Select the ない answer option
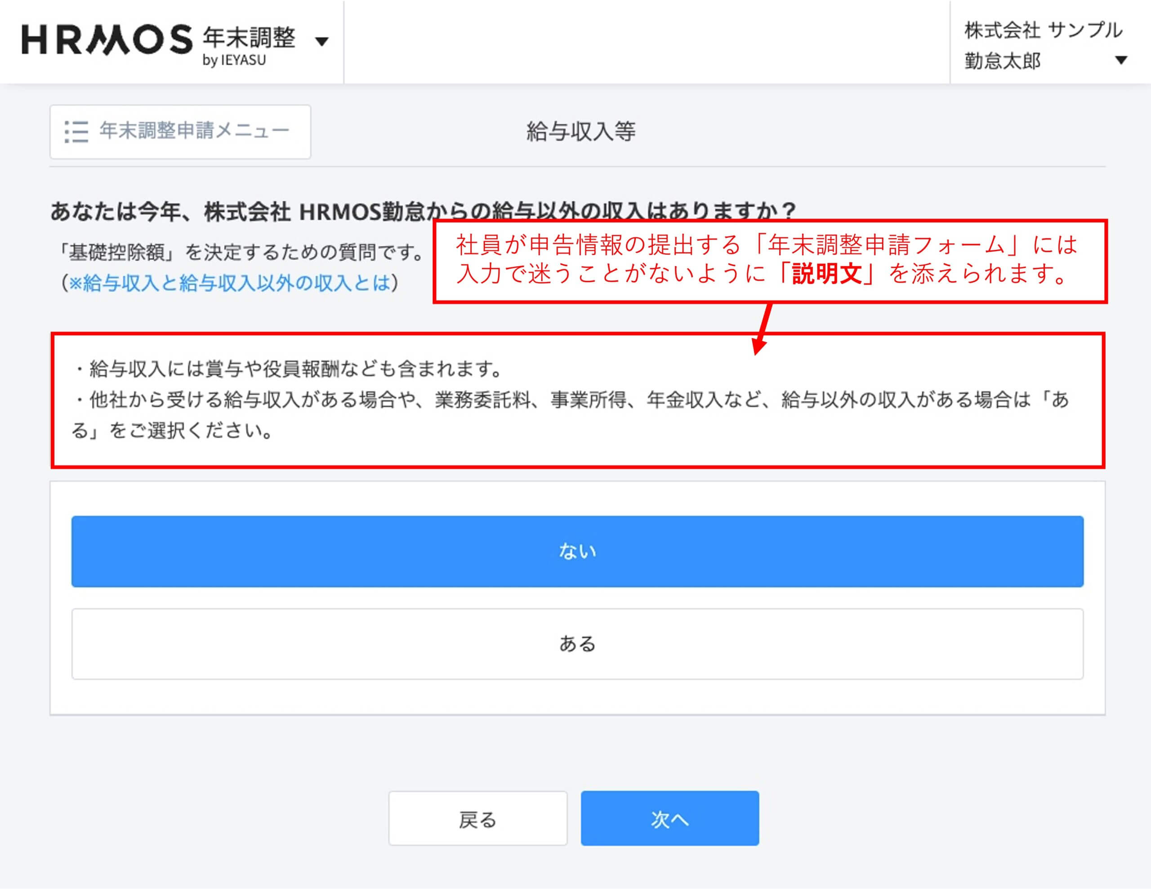The width and height of the screenshot is (1151, 889). coord(577,551)
